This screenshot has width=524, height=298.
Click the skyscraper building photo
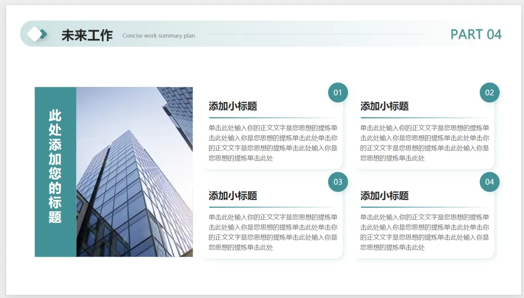click(134, 172)
